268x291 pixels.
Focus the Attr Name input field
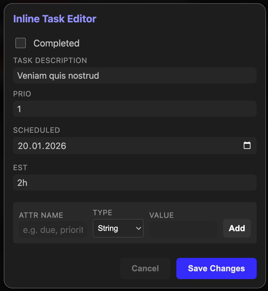53,230
